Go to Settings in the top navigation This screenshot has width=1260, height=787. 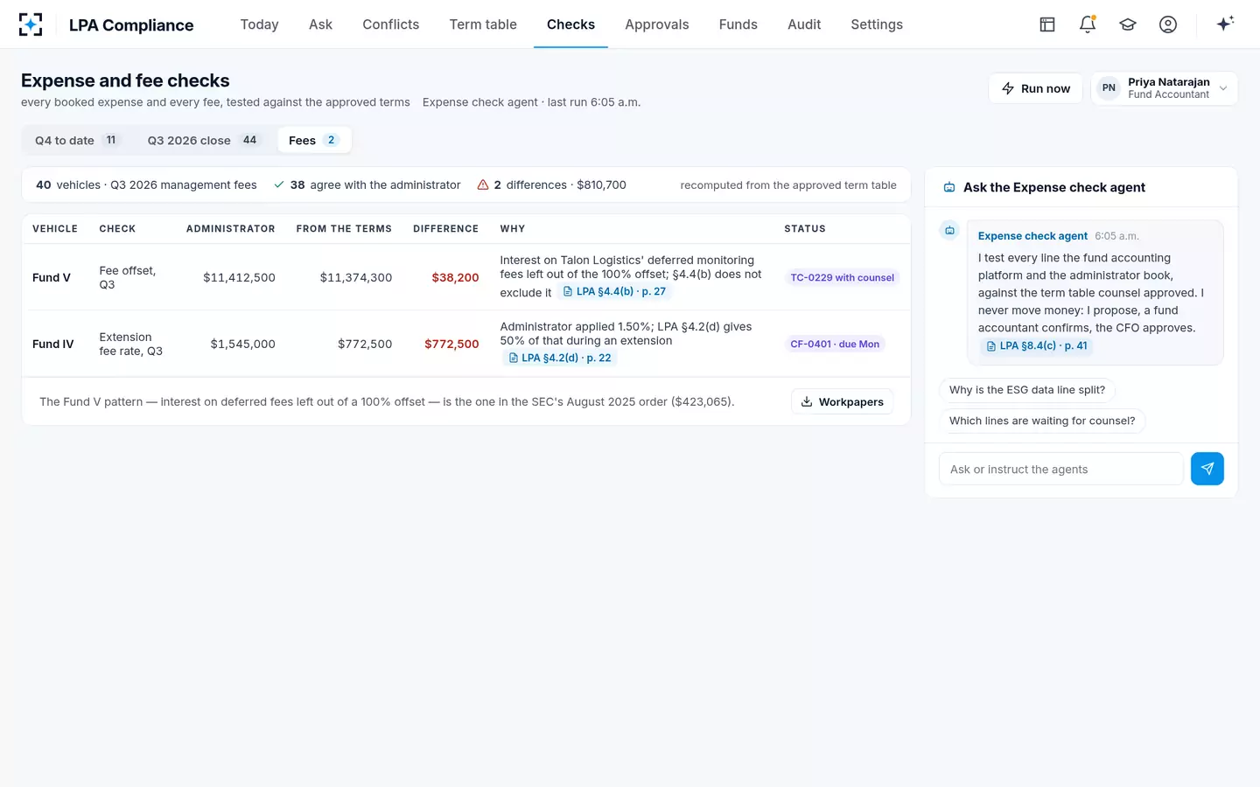pos(877,24)
